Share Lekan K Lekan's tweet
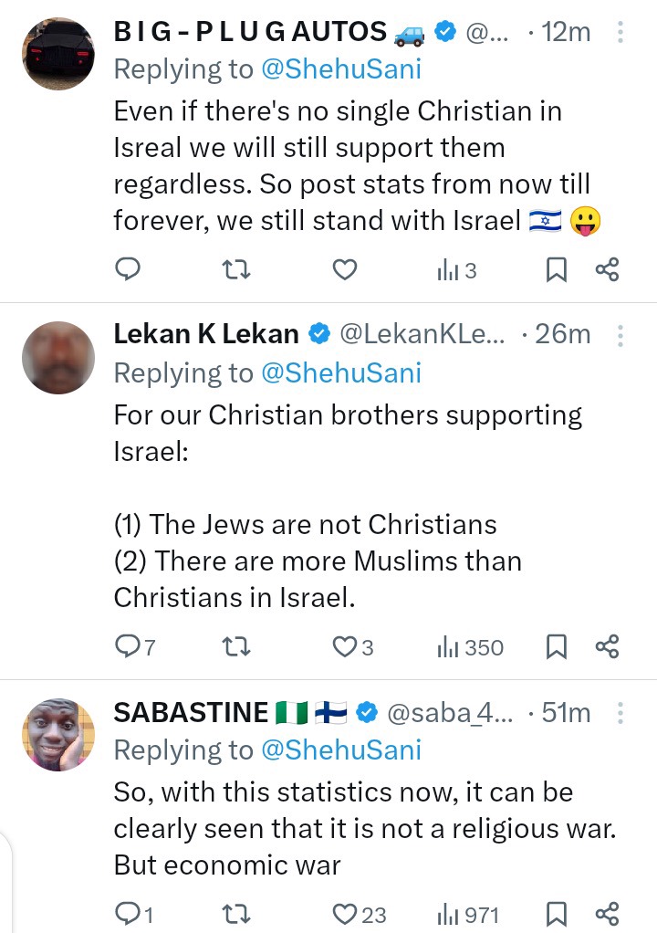The width and height of the screenshot is (657, 933). pyautogui.click(x=608, y=647)
